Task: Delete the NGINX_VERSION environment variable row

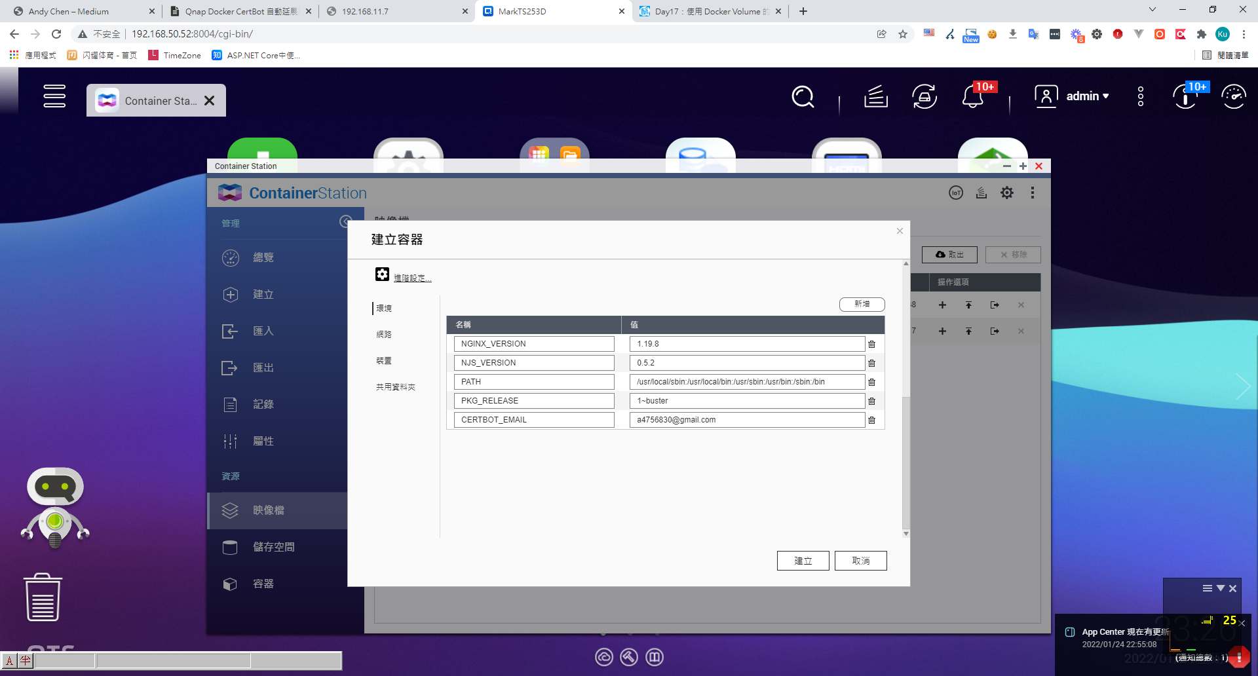Action: pyautogui.click(x=871, y=344)
